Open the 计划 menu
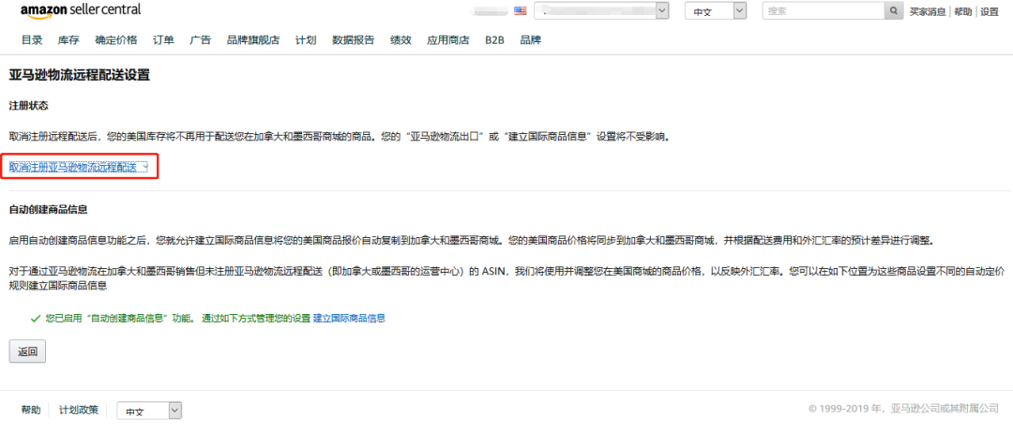 pos(306,40)
